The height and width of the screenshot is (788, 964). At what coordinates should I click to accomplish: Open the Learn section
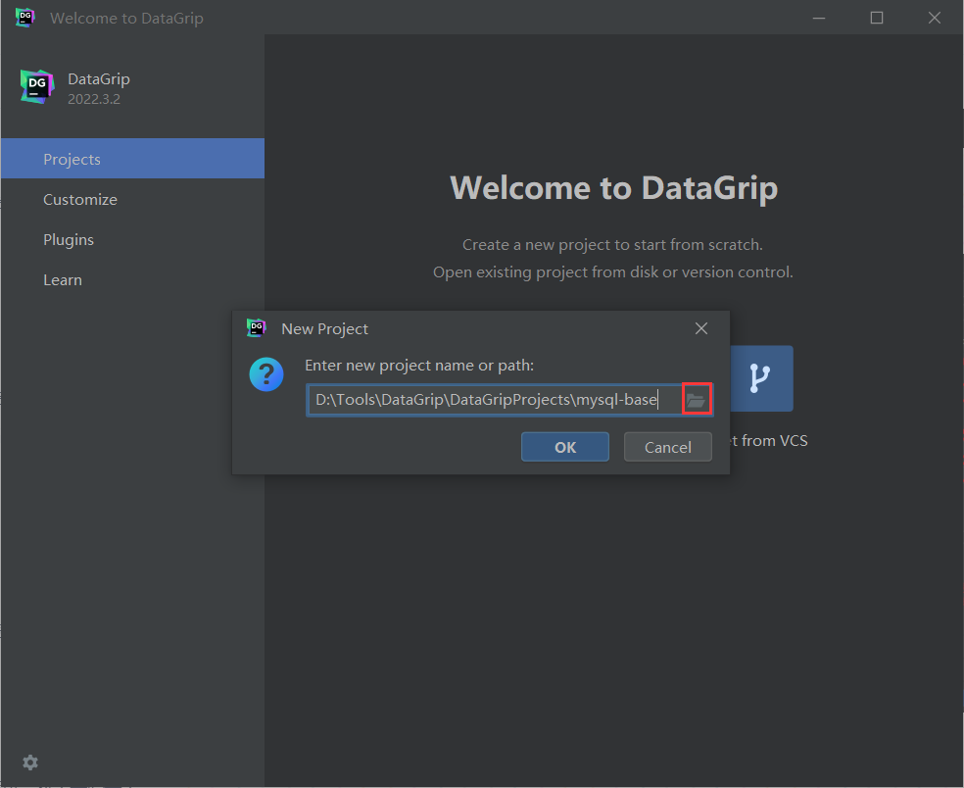tap(63, 279)
